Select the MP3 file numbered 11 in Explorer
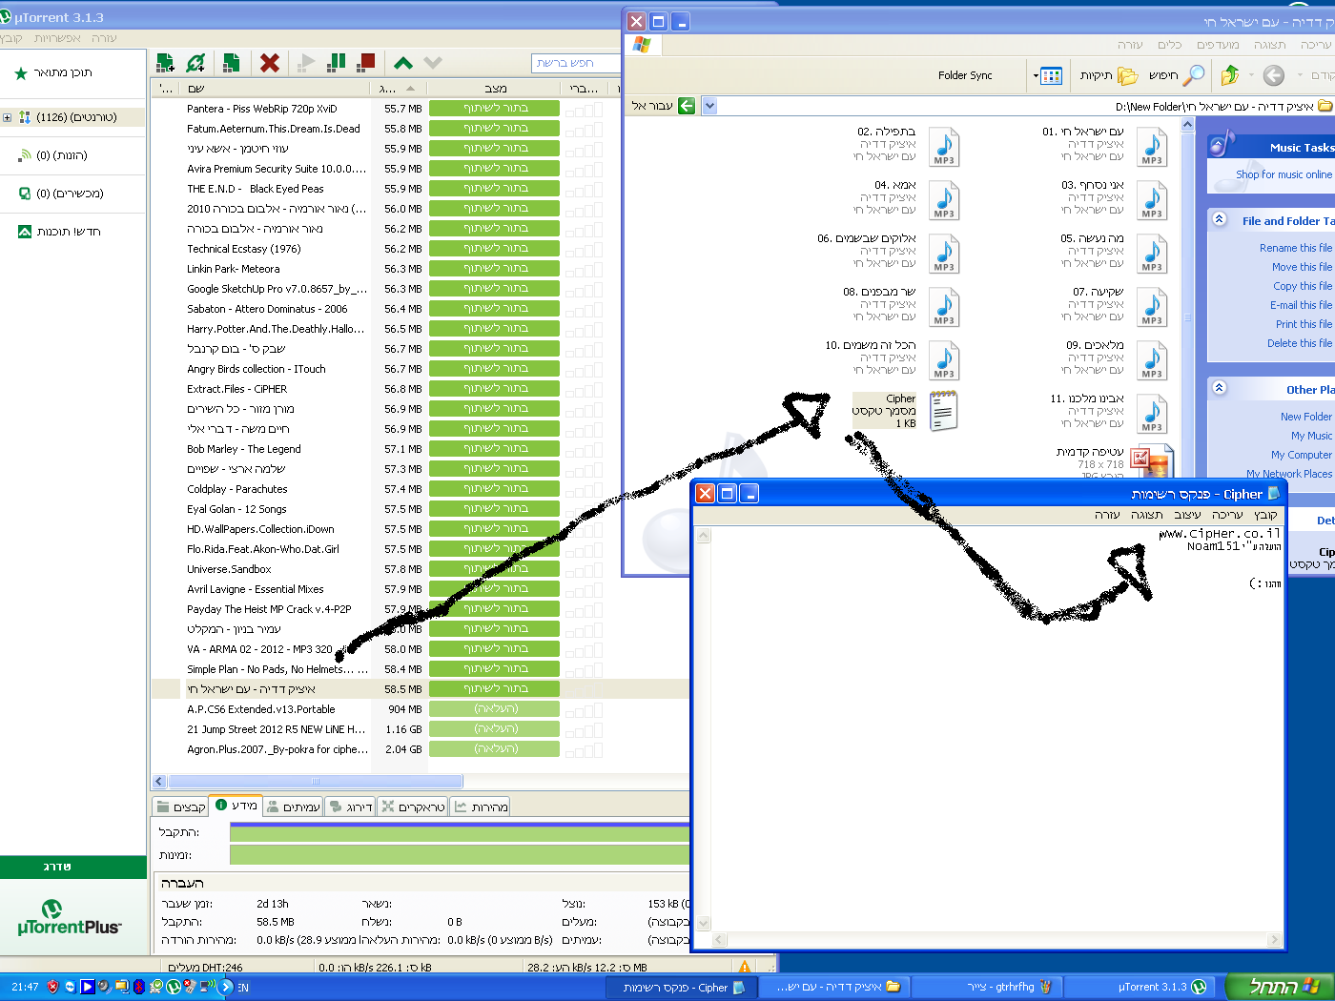The height and width of the screenshot is (1001, 1335). pyautogui.click(x=1152, y=414)
